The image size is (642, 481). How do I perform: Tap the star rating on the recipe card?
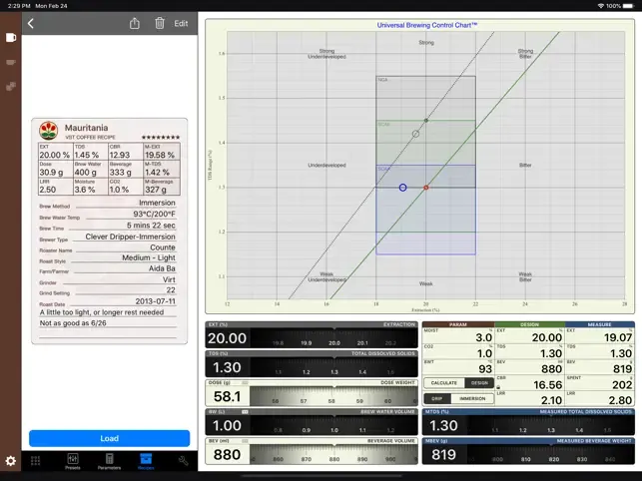[x=161, y=137]
